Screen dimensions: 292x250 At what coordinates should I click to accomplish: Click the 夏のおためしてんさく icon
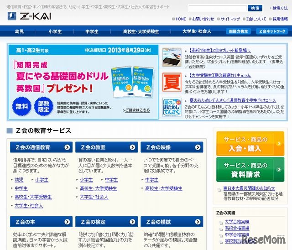pos(172,107)
